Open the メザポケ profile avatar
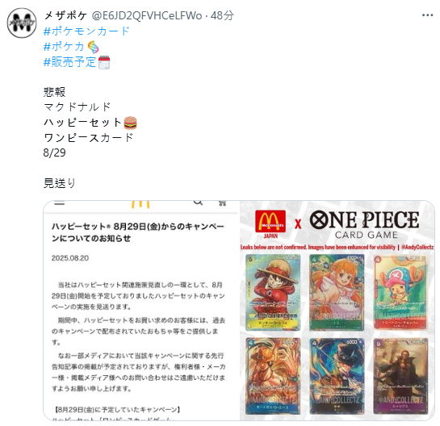This screenshot has height=426, width=440. pyautogui.click(x=22, y=23)
